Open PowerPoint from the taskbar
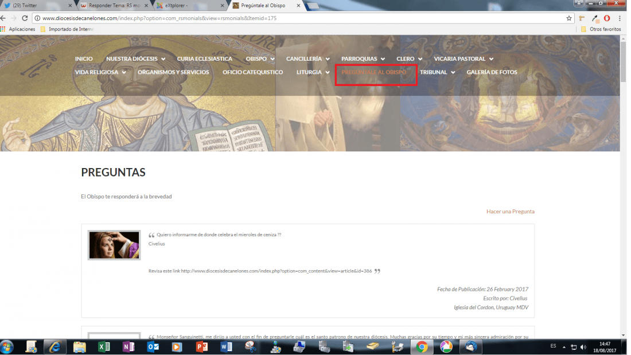Viewport: 631px width, 355px height. click(x=201, y=346)
